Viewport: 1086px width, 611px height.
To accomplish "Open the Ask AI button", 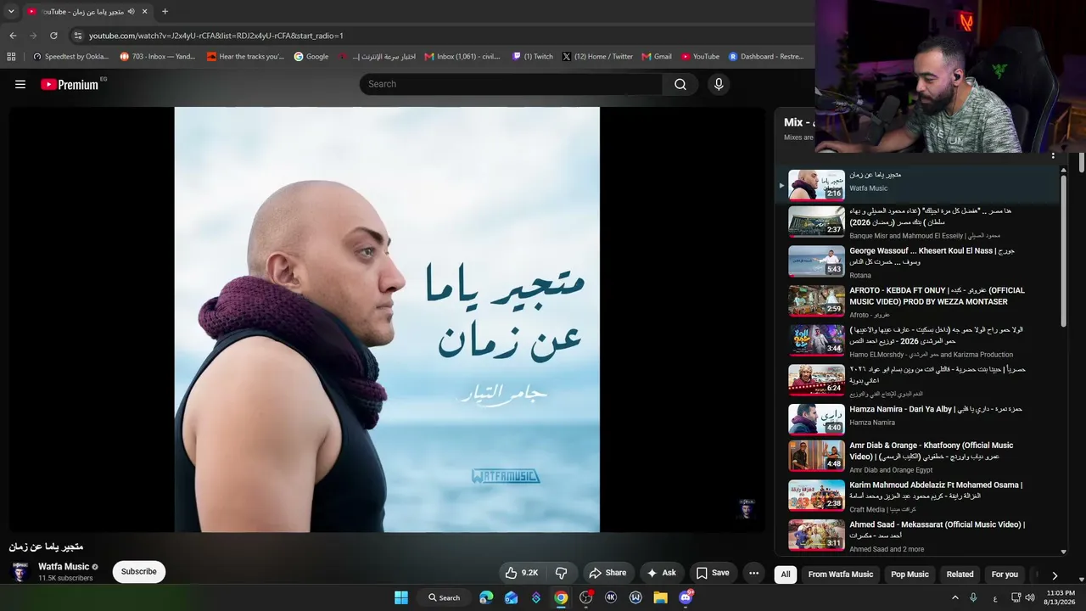I will 662,573.
